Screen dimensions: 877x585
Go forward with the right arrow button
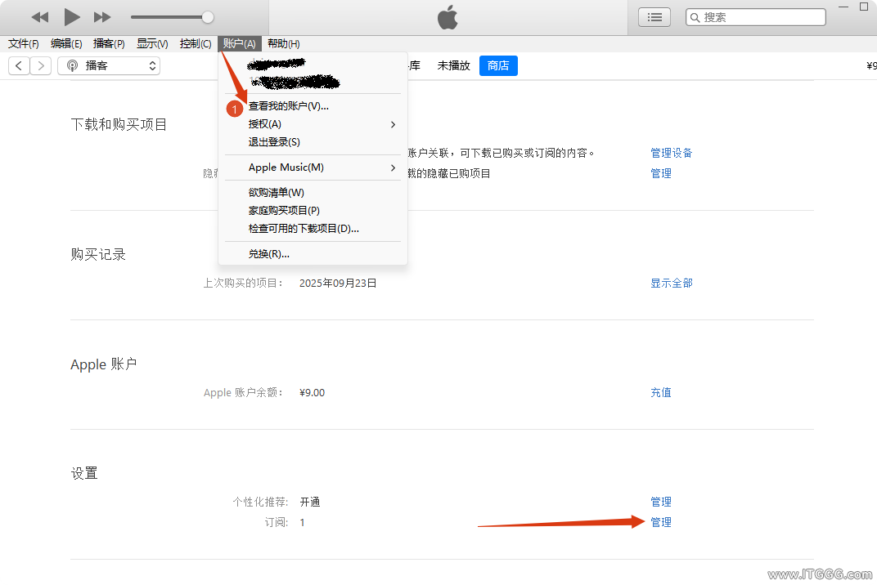pyautogui.click(x=41, y=66)
